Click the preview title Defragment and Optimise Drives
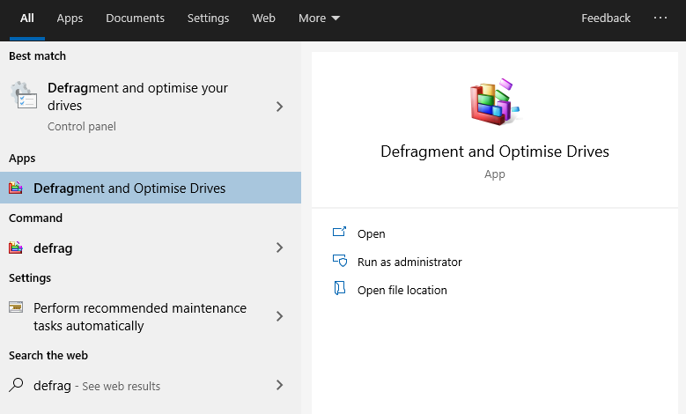Image resolution: width=686 pixels, height=414 pixels. [x=495, y=151]
